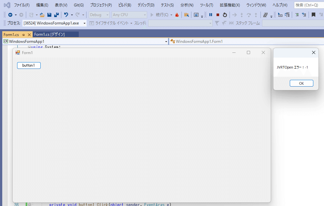This screenshot has height=206, width=324.
Task: Undo the last action
Action: tap(66, 15)
